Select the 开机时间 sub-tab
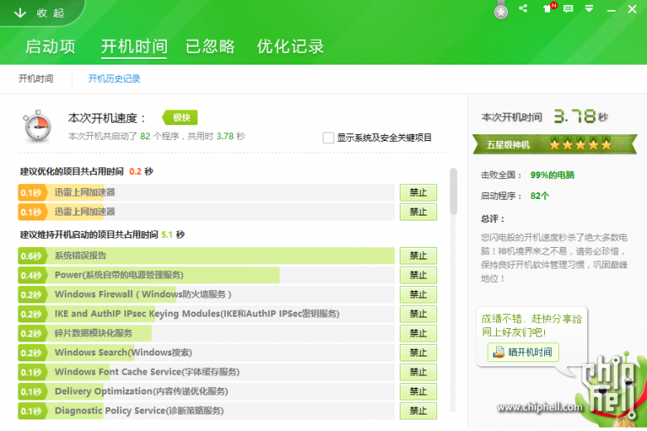 pos(36,79)
